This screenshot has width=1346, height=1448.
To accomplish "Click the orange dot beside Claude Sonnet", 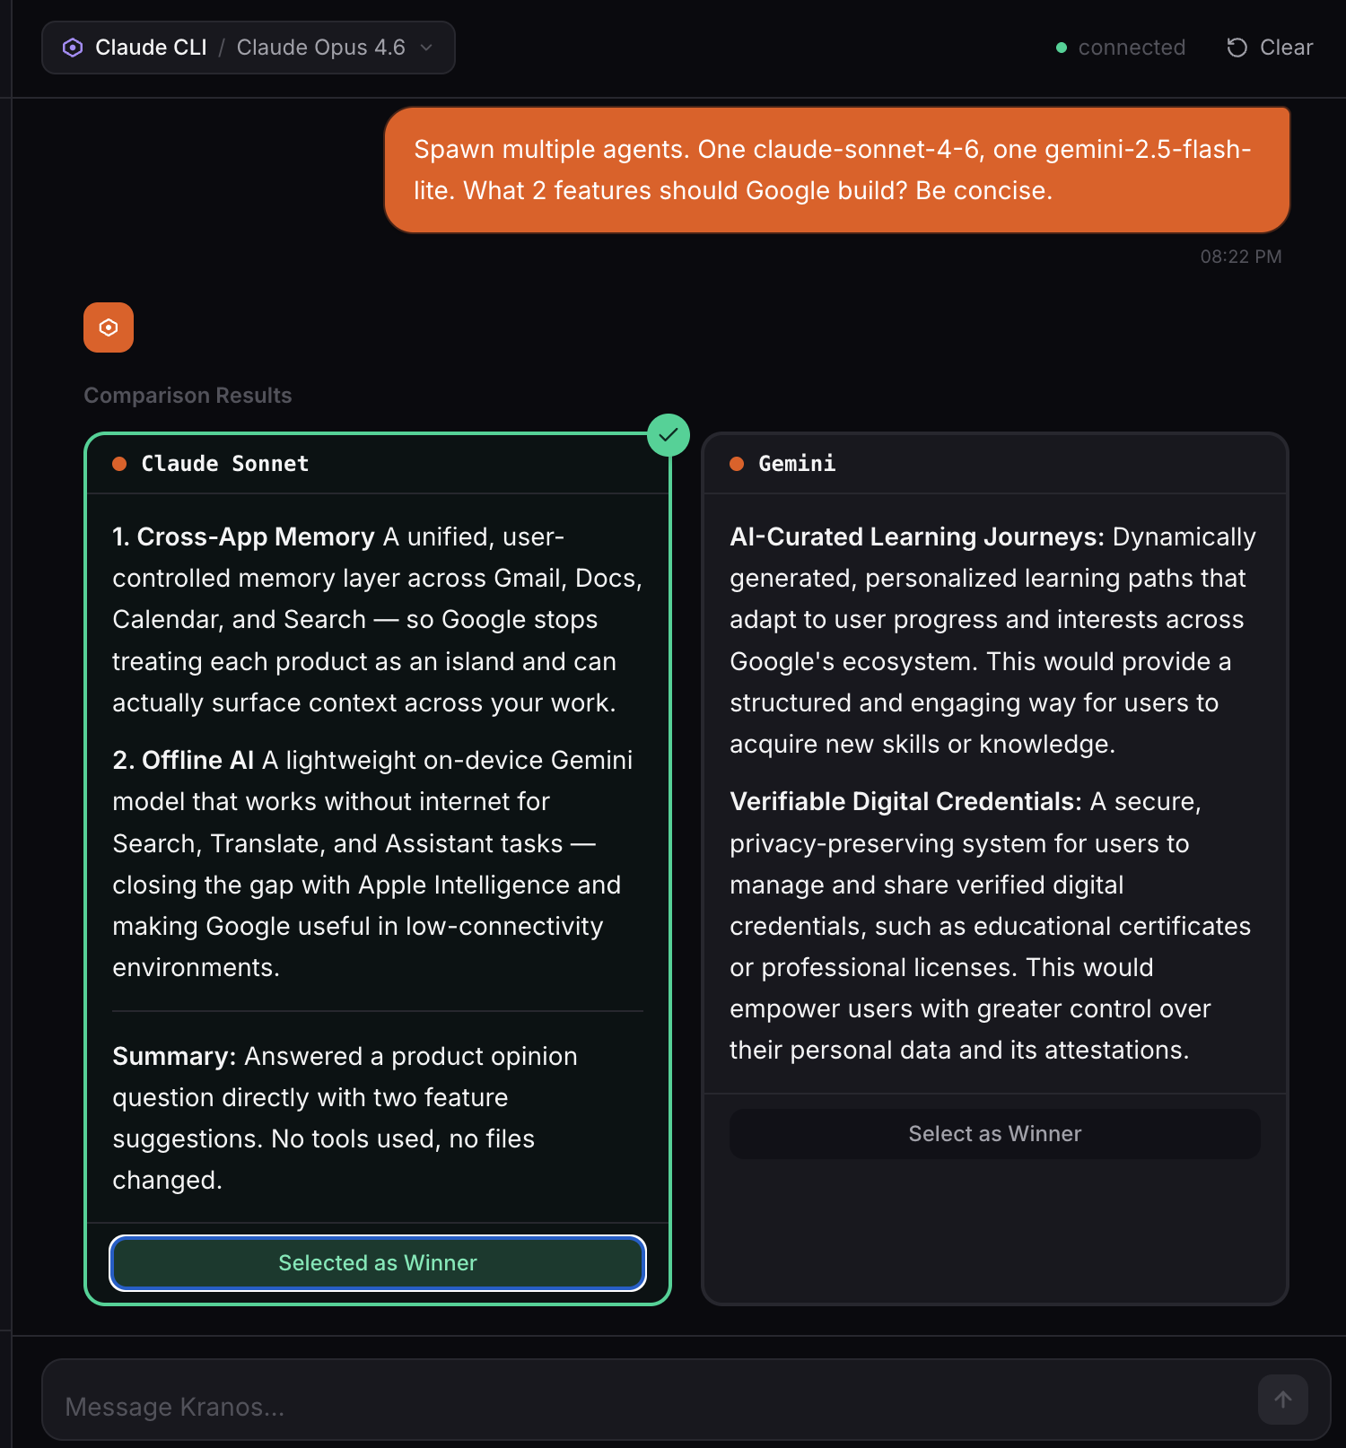I will tap(119, 464).
